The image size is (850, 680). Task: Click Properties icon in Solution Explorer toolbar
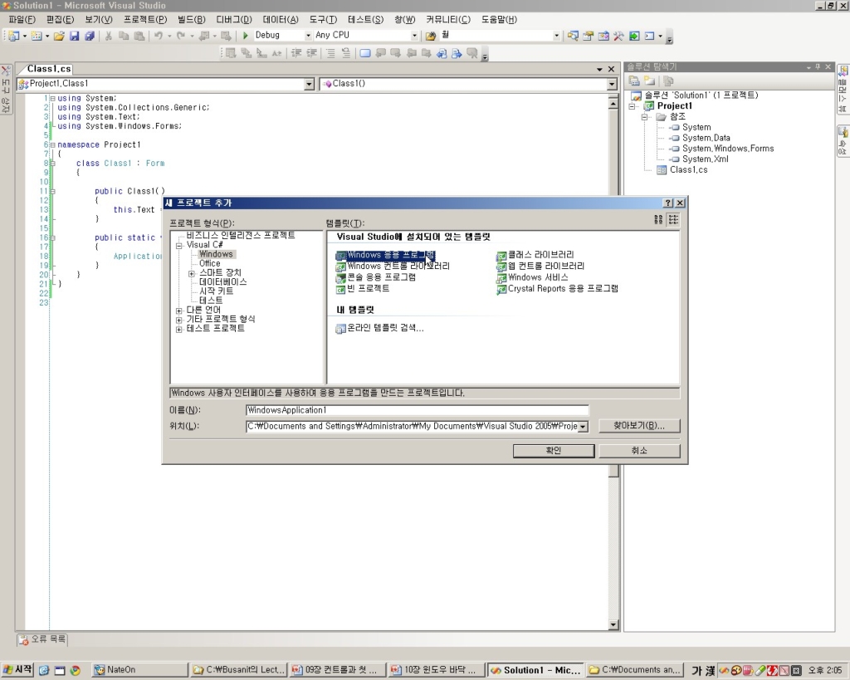[633, 81]
